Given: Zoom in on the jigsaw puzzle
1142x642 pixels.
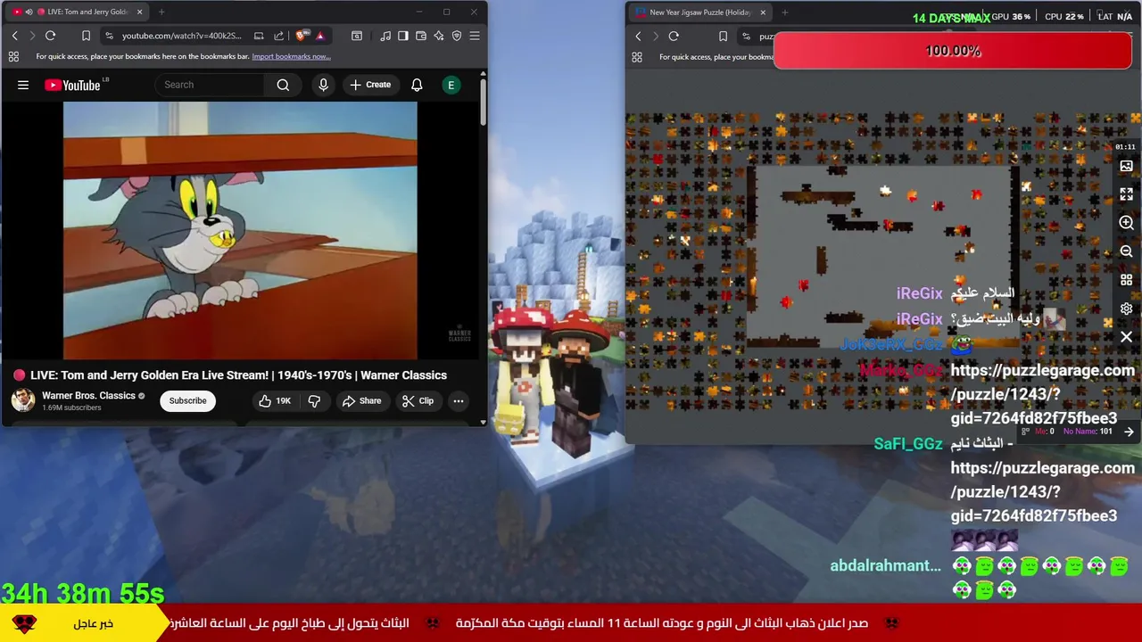Looking at the screenshot, I should (x=1126, y=223).
